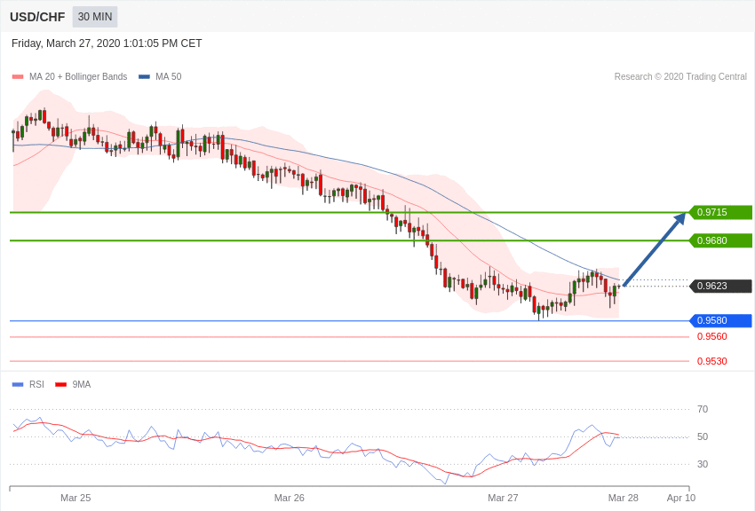
Task: Click the 0.9715 green resistance price tag
Action: (720, 212)
